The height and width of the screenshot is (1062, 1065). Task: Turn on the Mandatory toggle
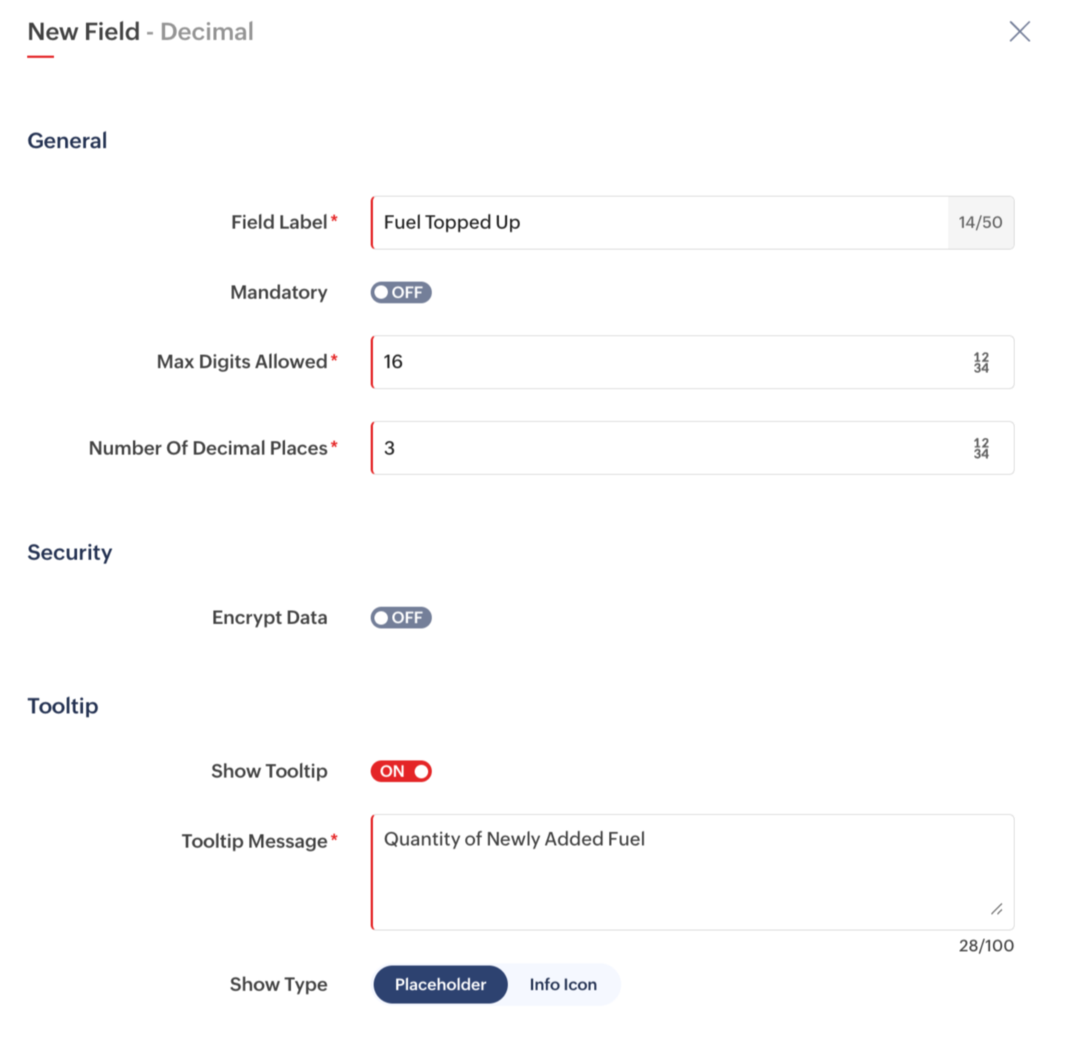coord(401,292)
